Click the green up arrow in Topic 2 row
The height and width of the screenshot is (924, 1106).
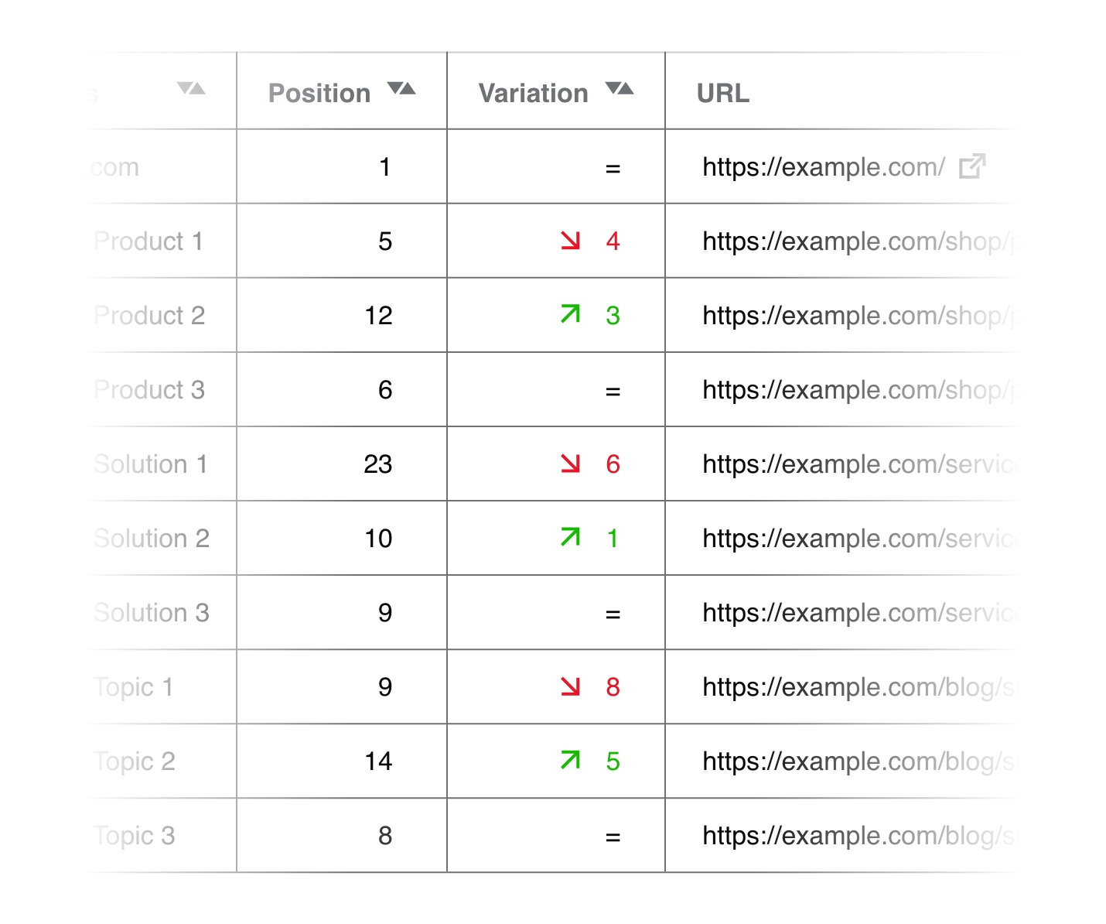tap(571, 760)
